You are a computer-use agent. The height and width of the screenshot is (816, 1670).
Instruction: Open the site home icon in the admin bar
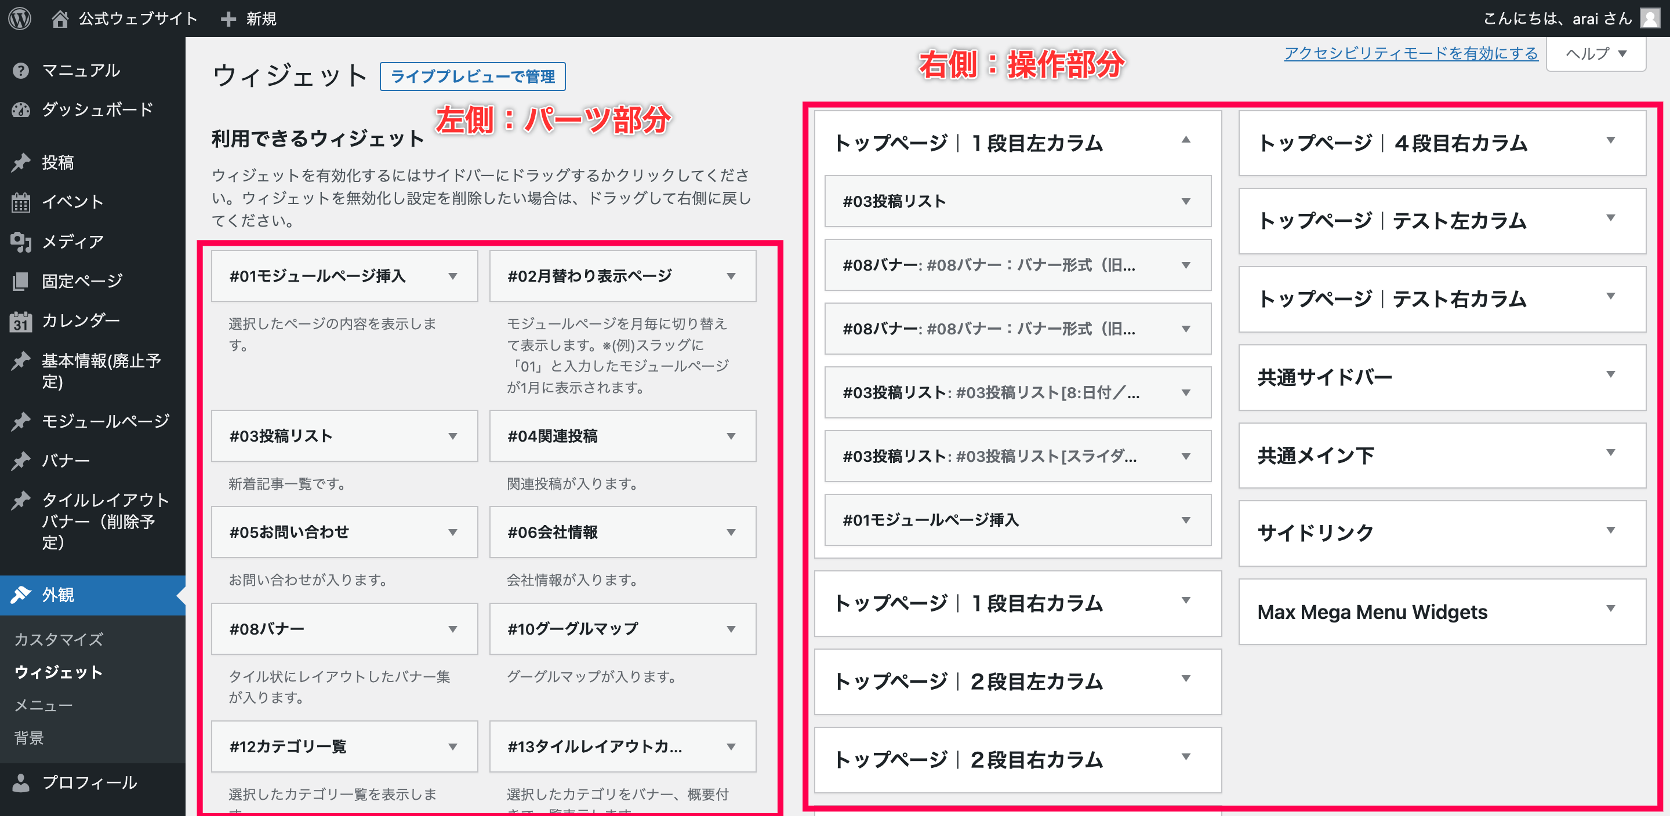(x=60, y=18)
